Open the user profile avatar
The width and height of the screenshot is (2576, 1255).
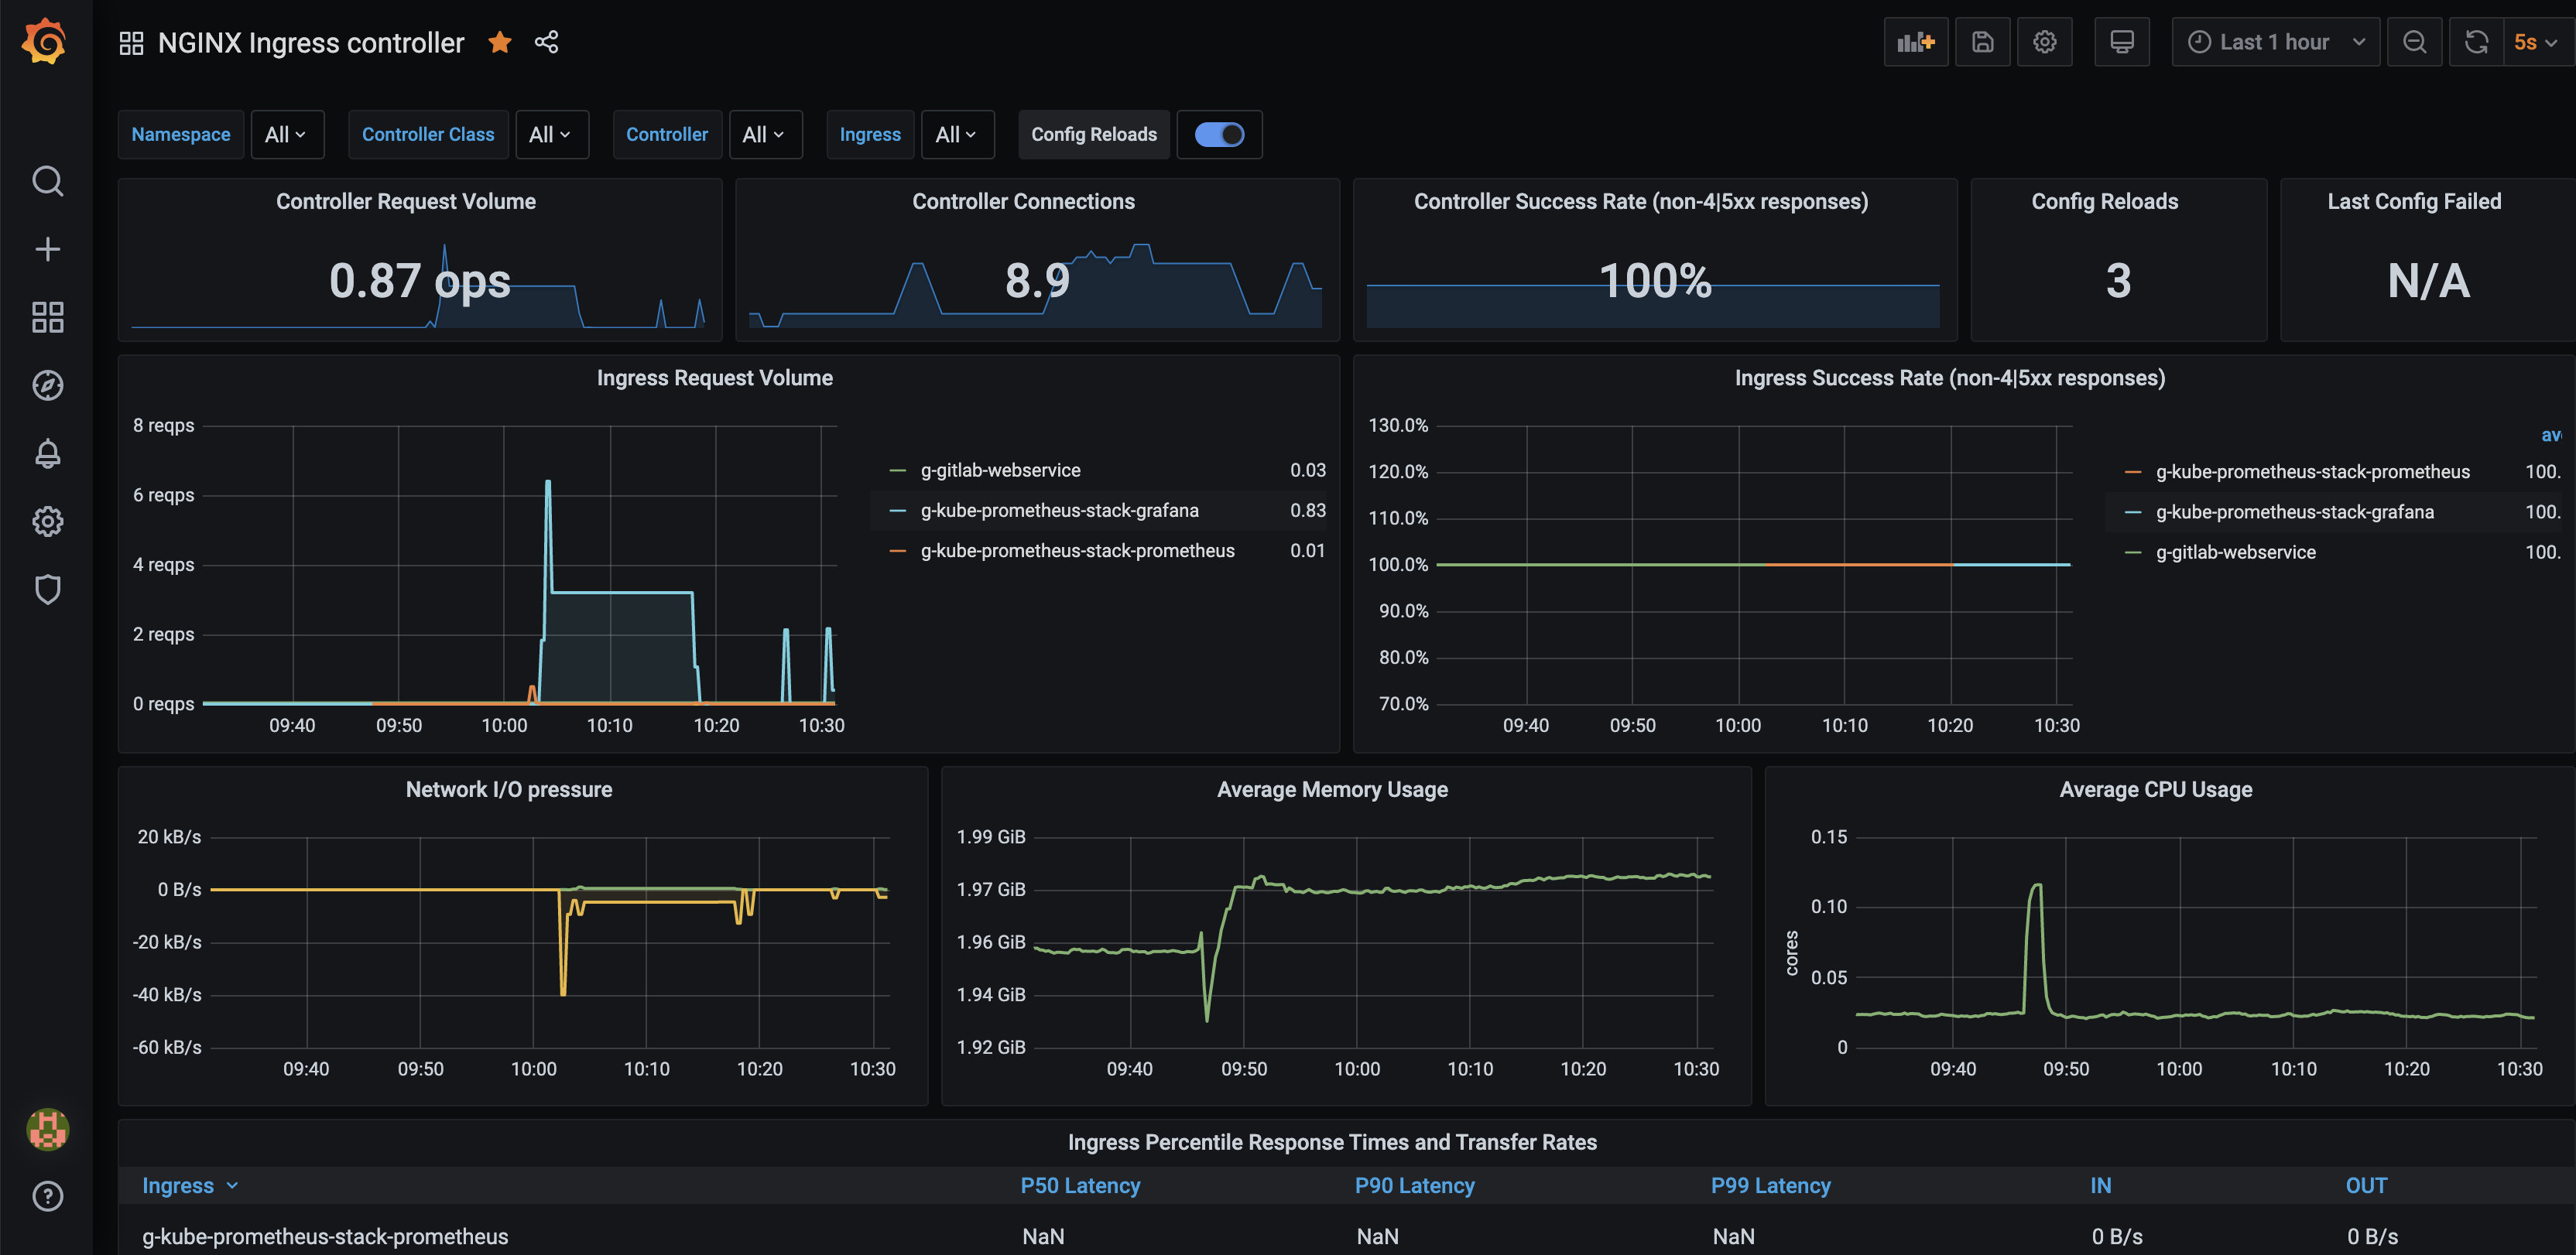pyautogui.click(x=47, y=1129)
